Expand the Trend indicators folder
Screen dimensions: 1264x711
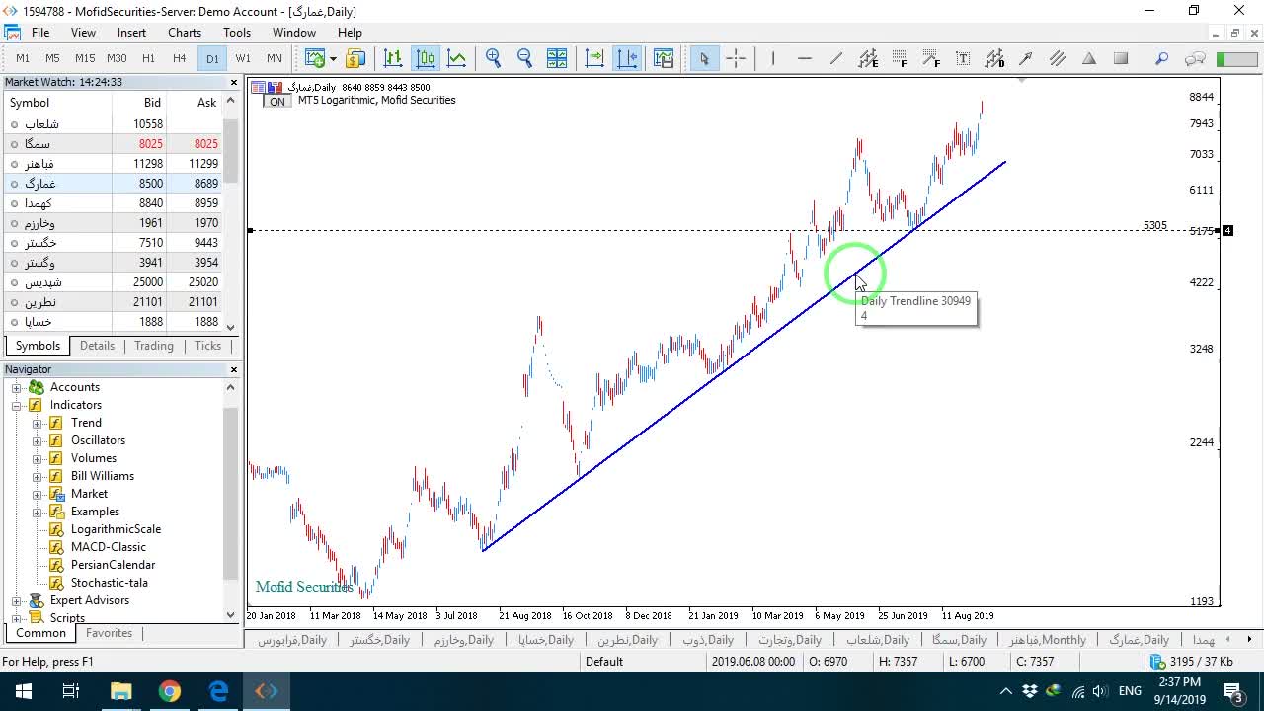tap(38, 423)
